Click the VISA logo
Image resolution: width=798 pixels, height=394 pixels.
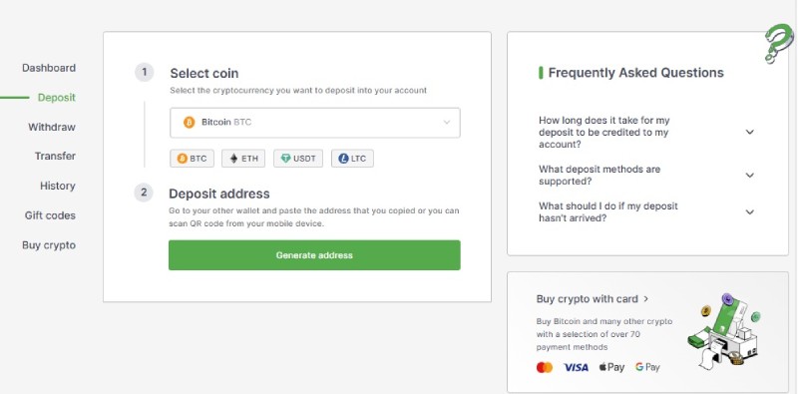coord(576,367)
